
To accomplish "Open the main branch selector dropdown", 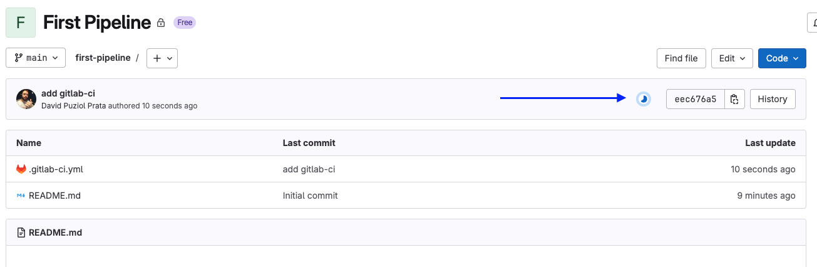I will (x=36, y=58).
